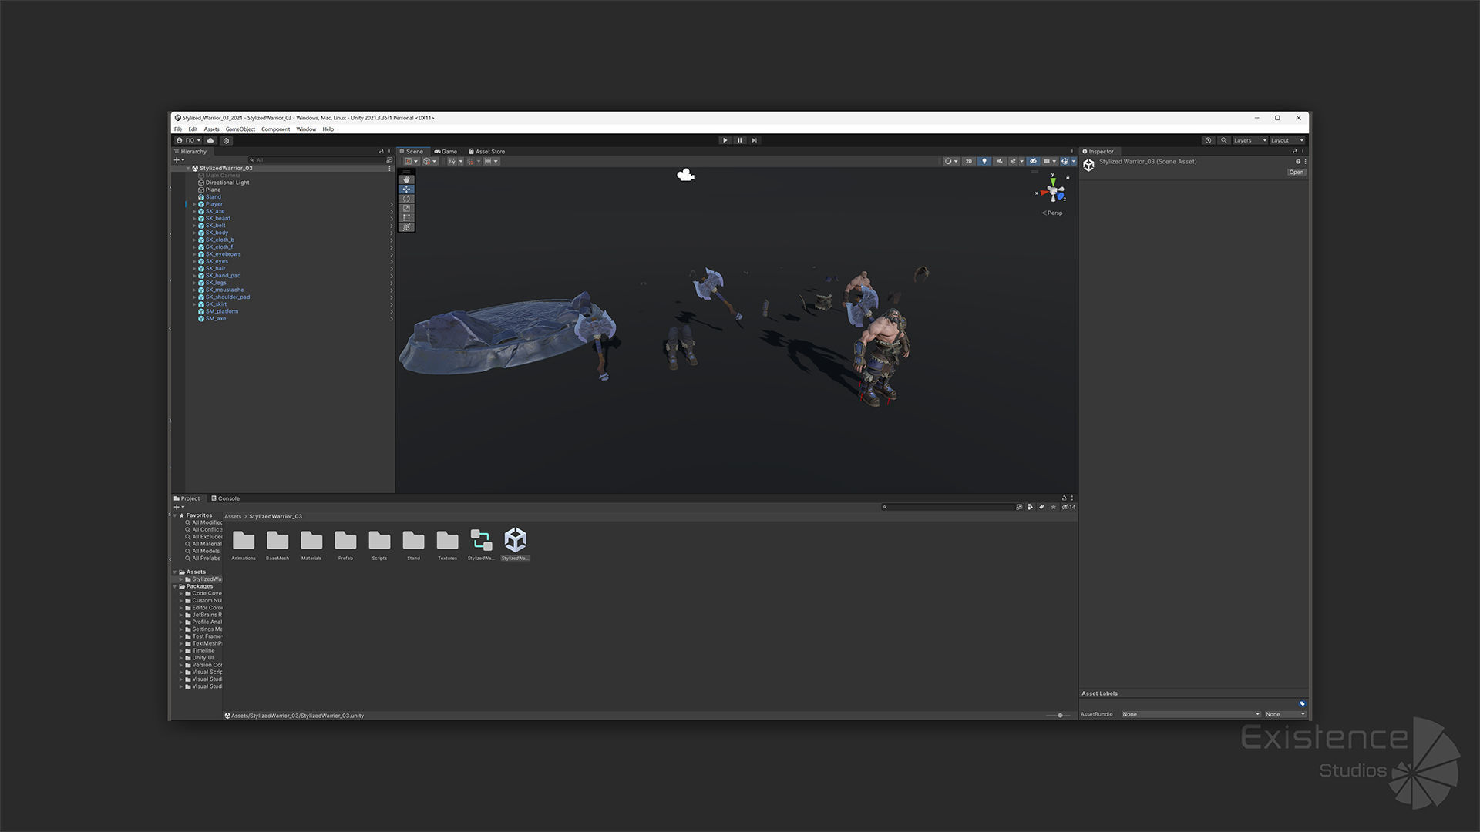Open Undo History icon
Screen dimensions: 1480x832
[1208, 140]
